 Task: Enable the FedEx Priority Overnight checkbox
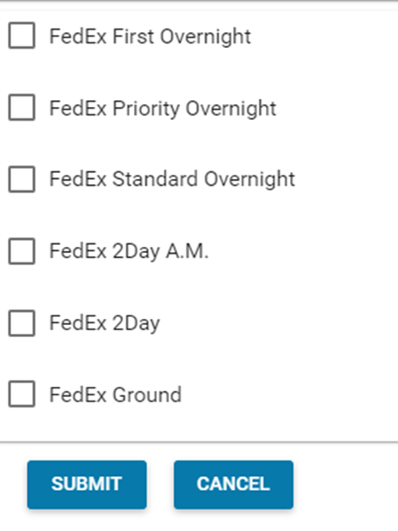tap(22, 108)
